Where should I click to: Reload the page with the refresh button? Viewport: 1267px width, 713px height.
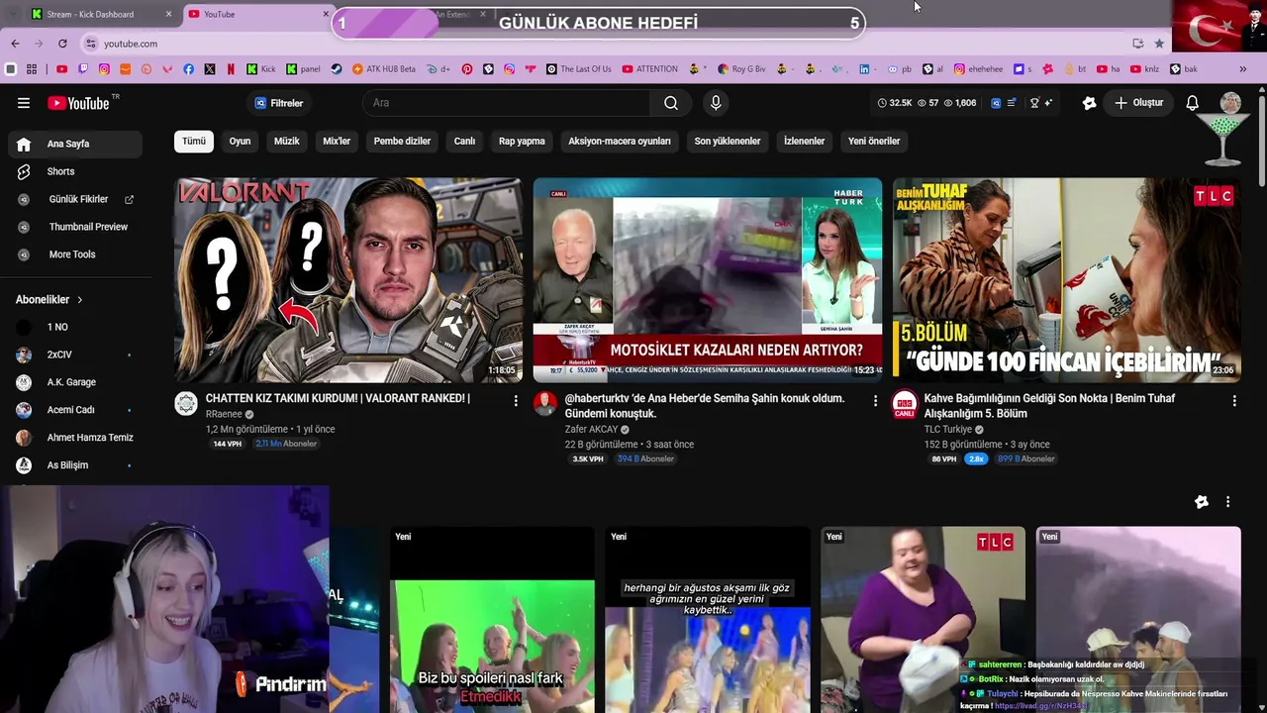coord(62,44)
